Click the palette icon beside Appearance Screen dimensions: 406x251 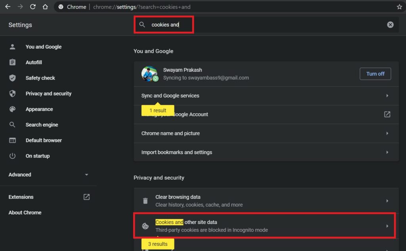[12, 109]
